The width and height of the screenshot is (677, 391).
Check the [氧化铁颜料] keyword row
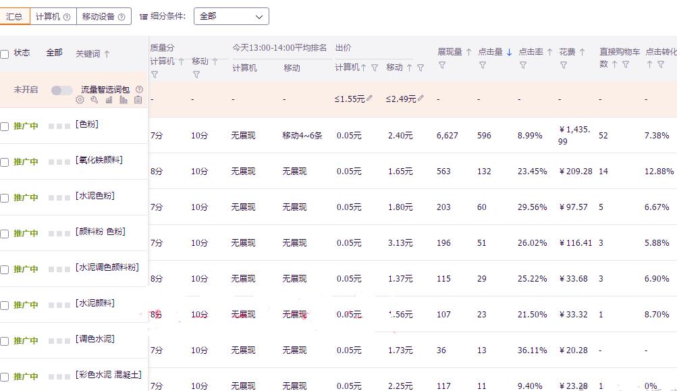5,162
